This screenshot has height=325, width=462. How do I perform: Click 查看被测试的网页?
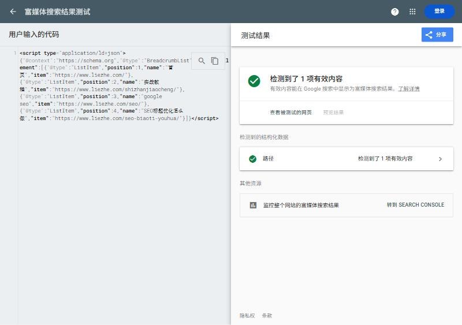tap(291, 113)
